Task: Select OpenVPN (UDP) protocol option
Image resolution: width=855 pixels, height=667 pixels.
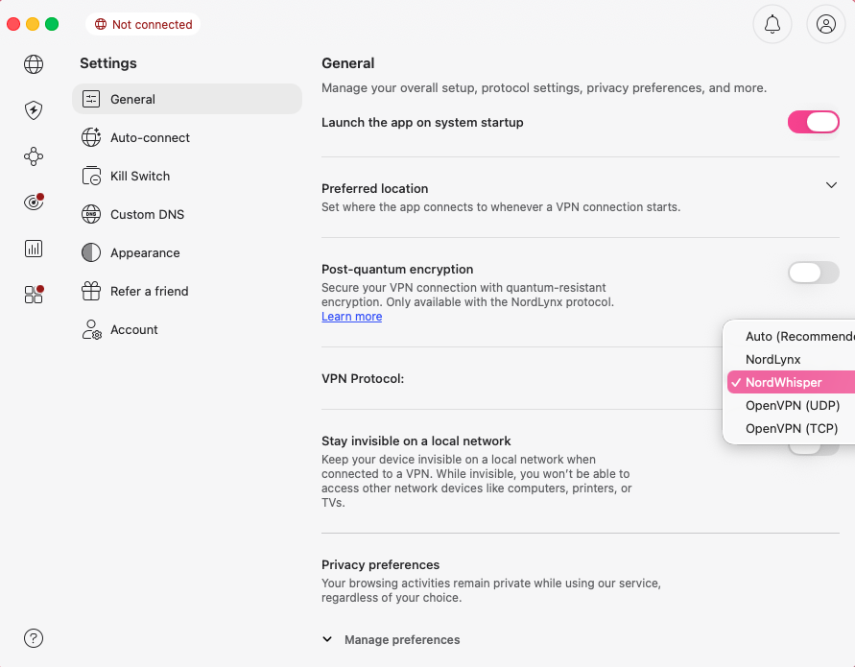Action: [791, 405]
